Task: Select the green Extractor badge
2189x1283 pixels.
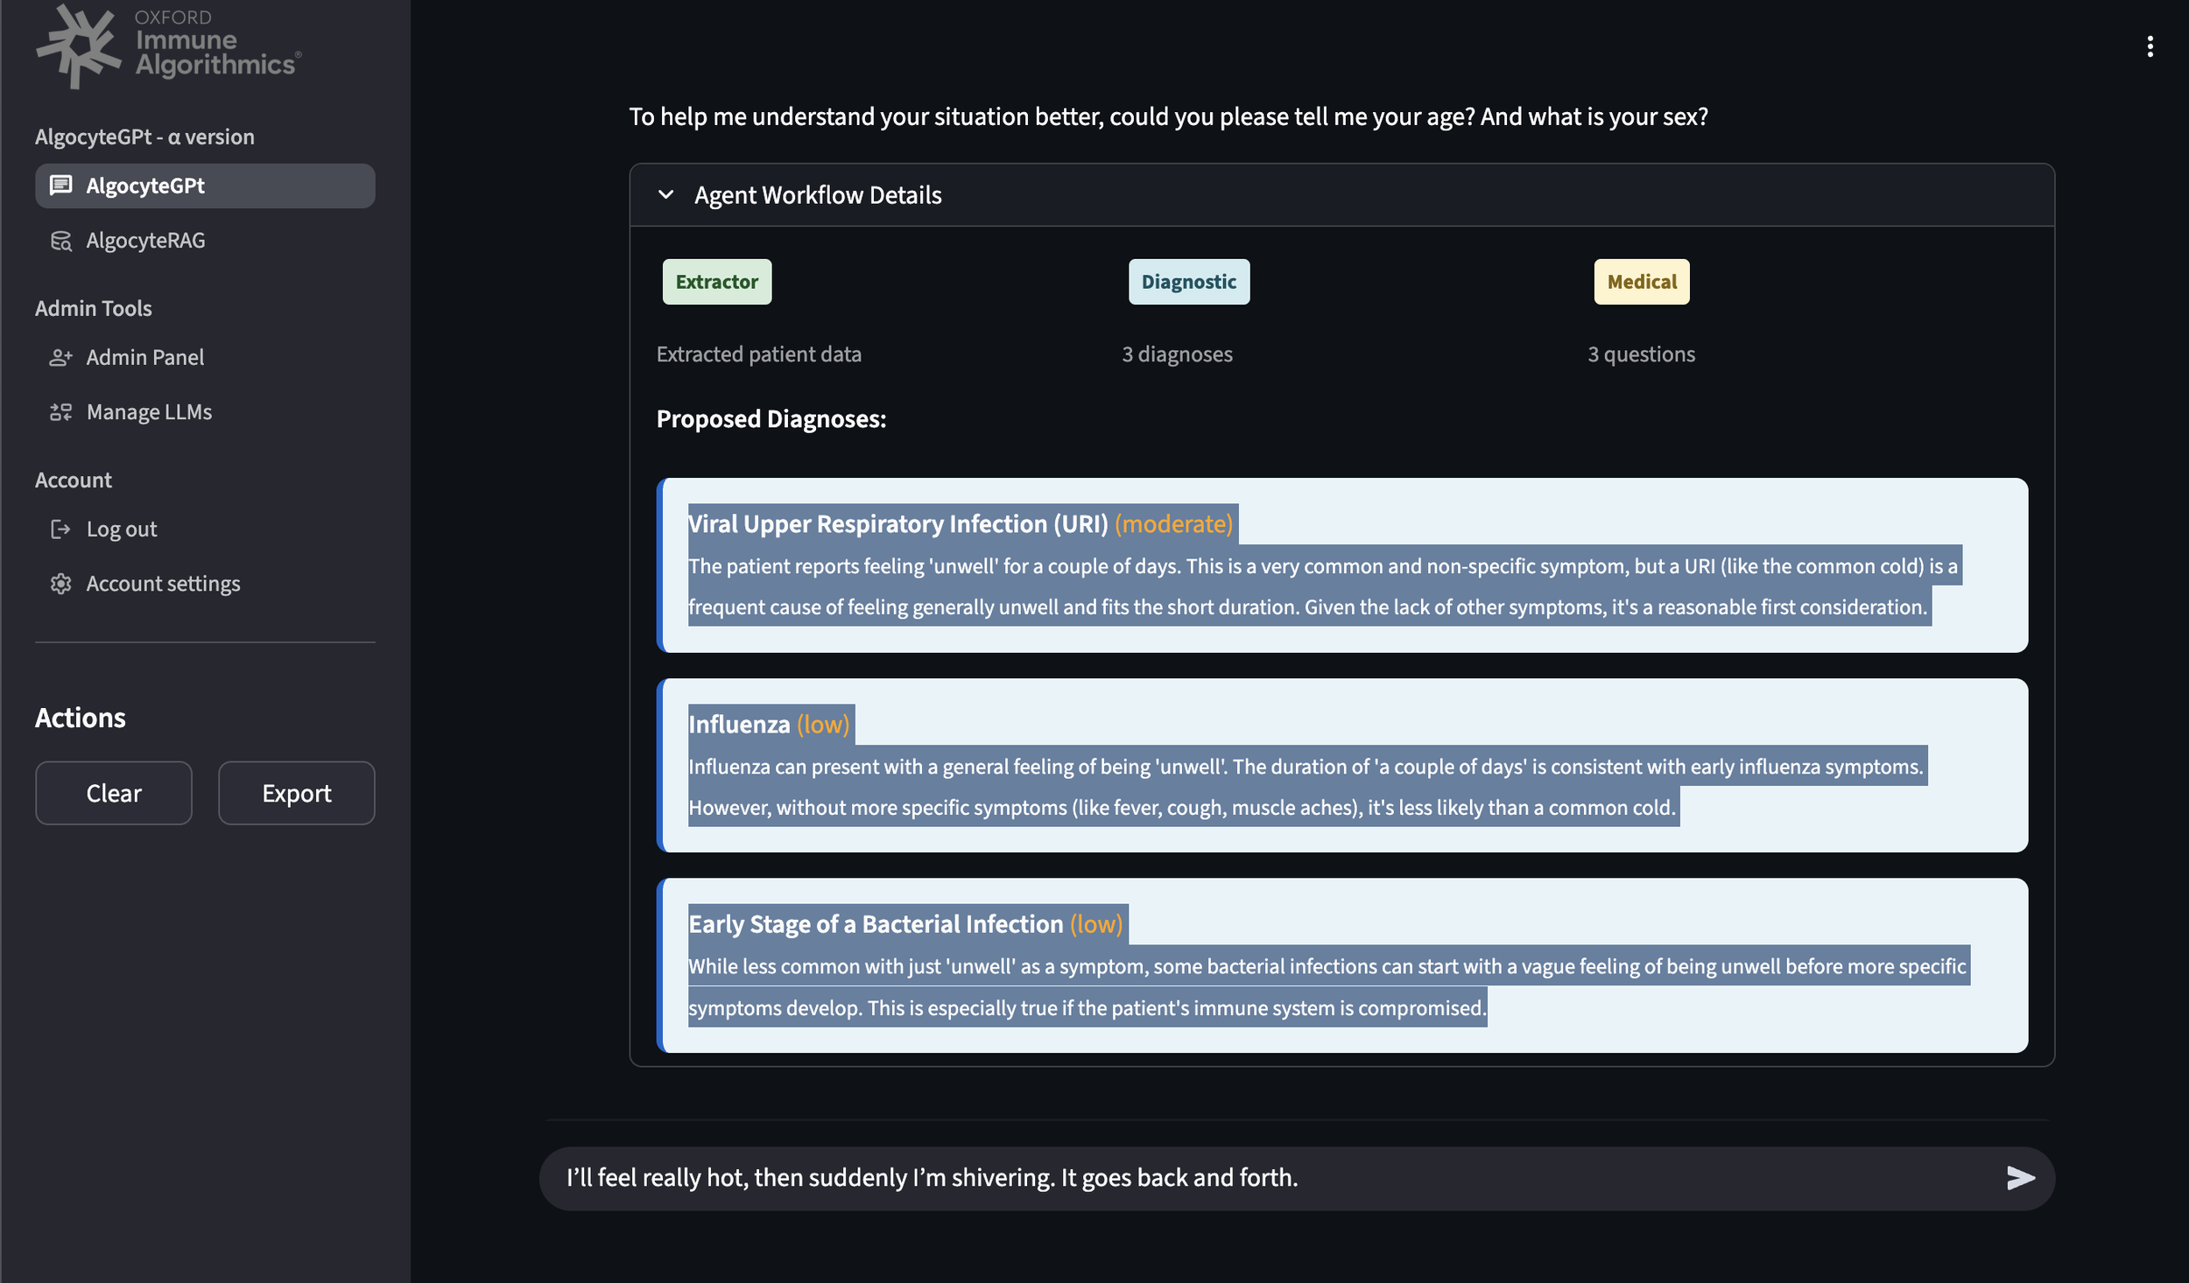Action: (716, 282)
